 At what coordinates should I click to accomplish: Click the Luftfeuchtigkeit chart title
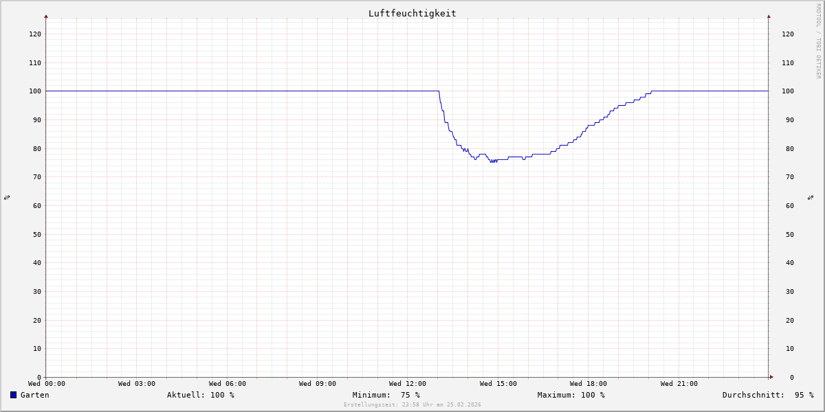coord(412,13)
